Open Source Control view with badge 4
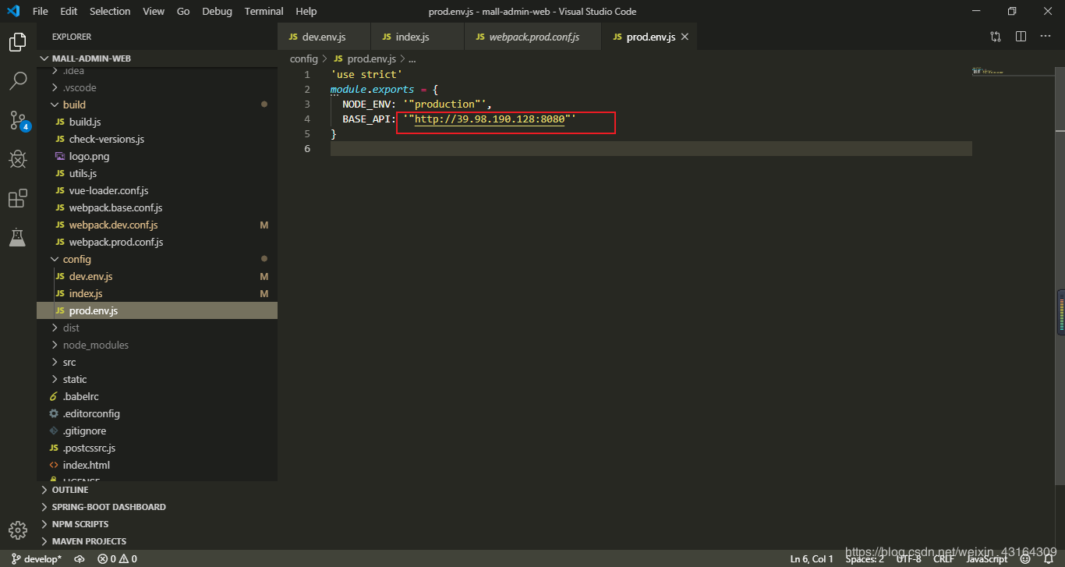This screenshot has width=1065, height=567. (19, 120)
